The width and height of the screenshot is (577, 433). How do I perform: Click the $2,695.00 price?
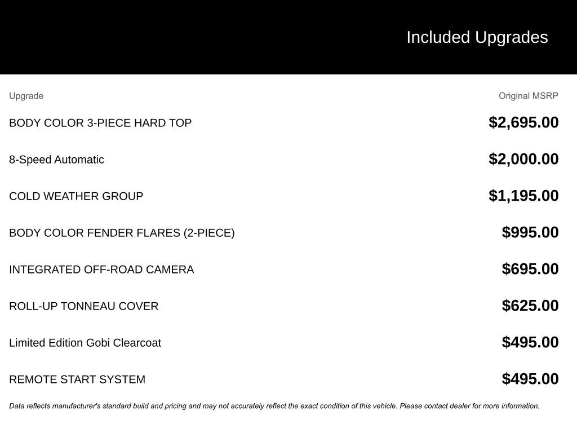pos(523,122)
